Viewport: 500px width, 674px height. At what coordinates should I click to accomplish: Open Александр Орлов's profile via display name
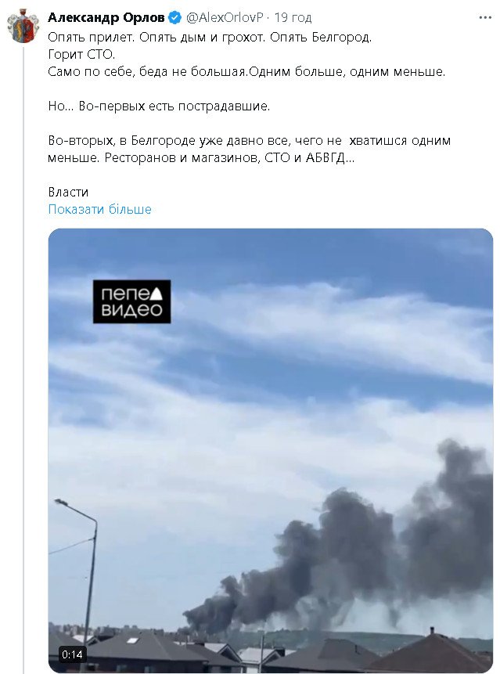[x=106, y=18]
